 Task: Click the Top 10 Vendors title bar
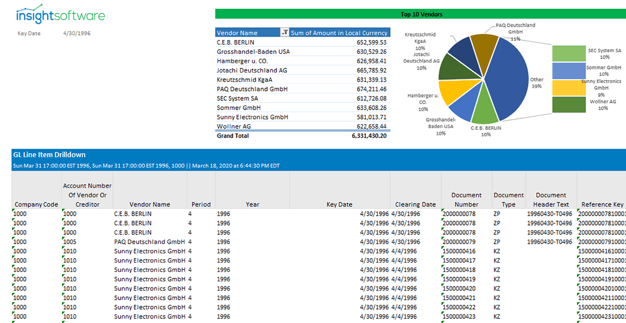click(x=420, y=14)
